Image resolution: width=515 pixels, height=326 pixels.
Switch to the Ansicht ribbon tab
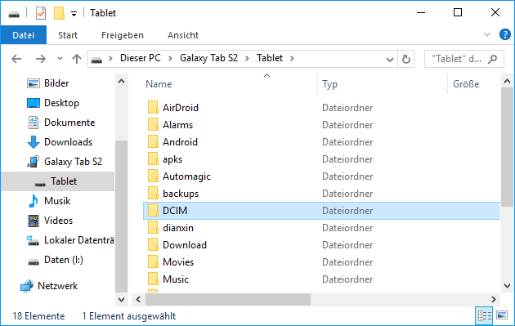(x=183, y=35)
